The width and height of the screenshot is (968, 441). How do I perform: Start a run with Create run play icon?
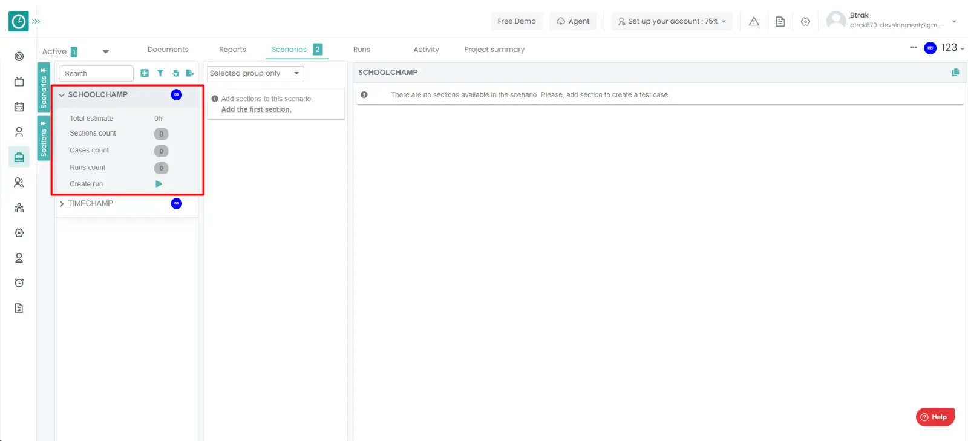[159, 184]
